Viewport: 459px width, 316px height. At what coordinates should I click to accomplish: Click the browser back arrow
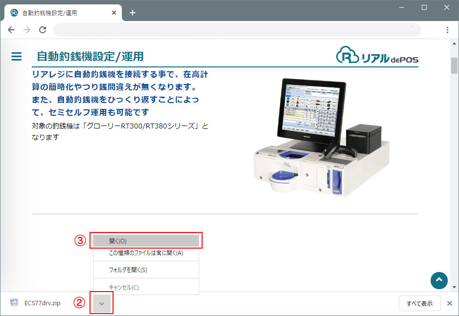(x=11, y=30)
